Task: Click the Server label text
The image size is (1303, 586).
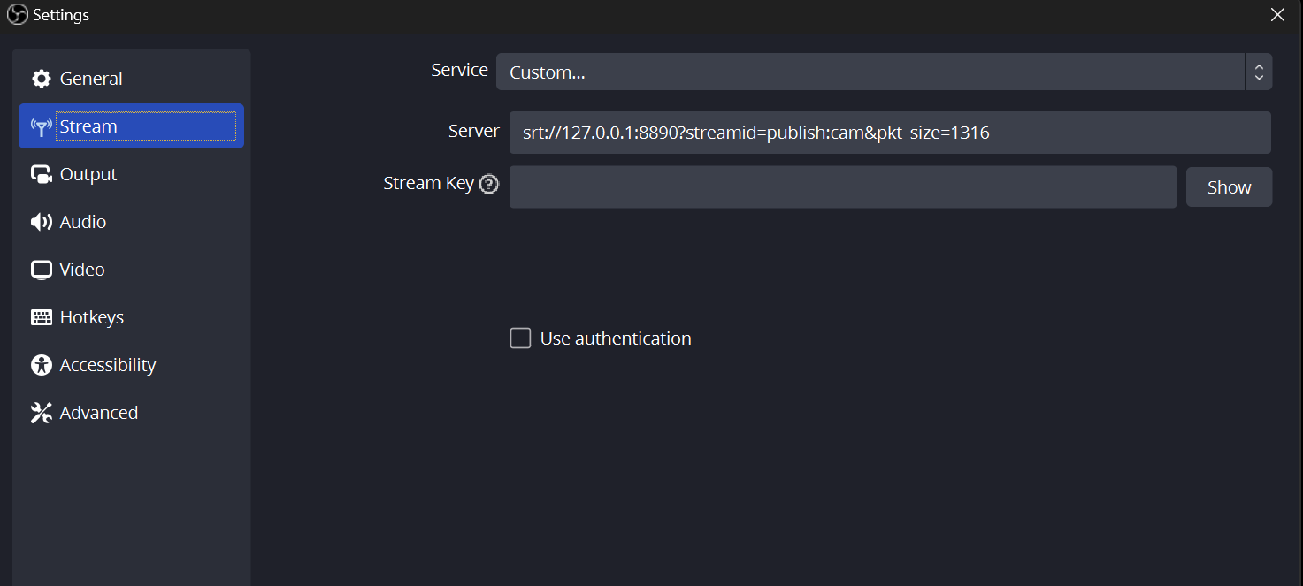Action: coord(474,131)
